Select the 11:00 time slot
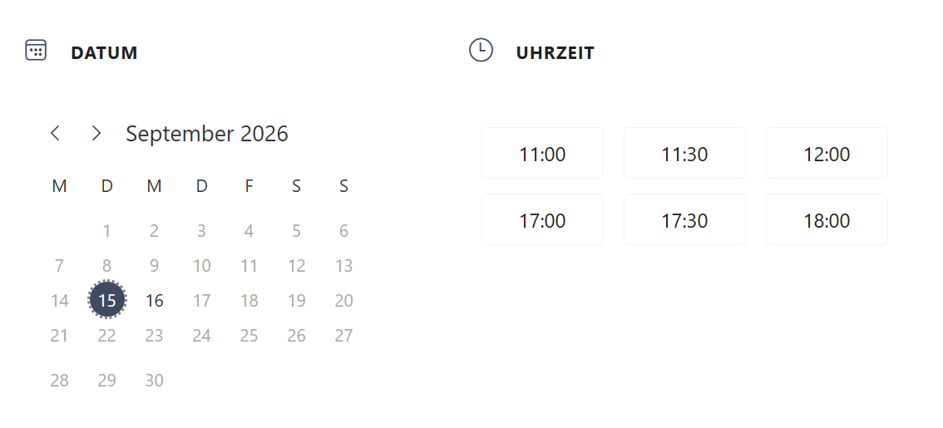This screenshot has height=428, width=943. pos(542,153)
